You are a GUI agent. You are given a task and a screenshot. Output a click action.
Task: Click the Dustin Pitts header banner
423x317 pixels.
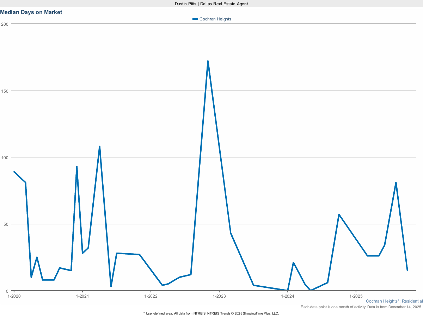pyautogui.click(x=211, y=4)
